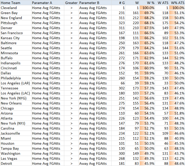Click the W ATS column header
Viewport: 185px width, 166px height.
tap(162, 3)
